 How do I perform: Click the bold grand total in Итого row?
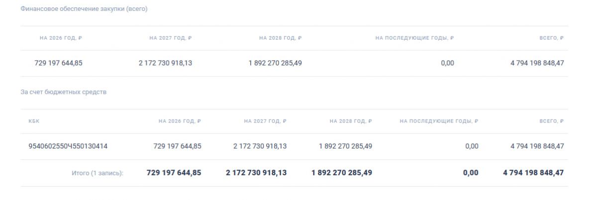pyautogui.click(x=533, y=173)
